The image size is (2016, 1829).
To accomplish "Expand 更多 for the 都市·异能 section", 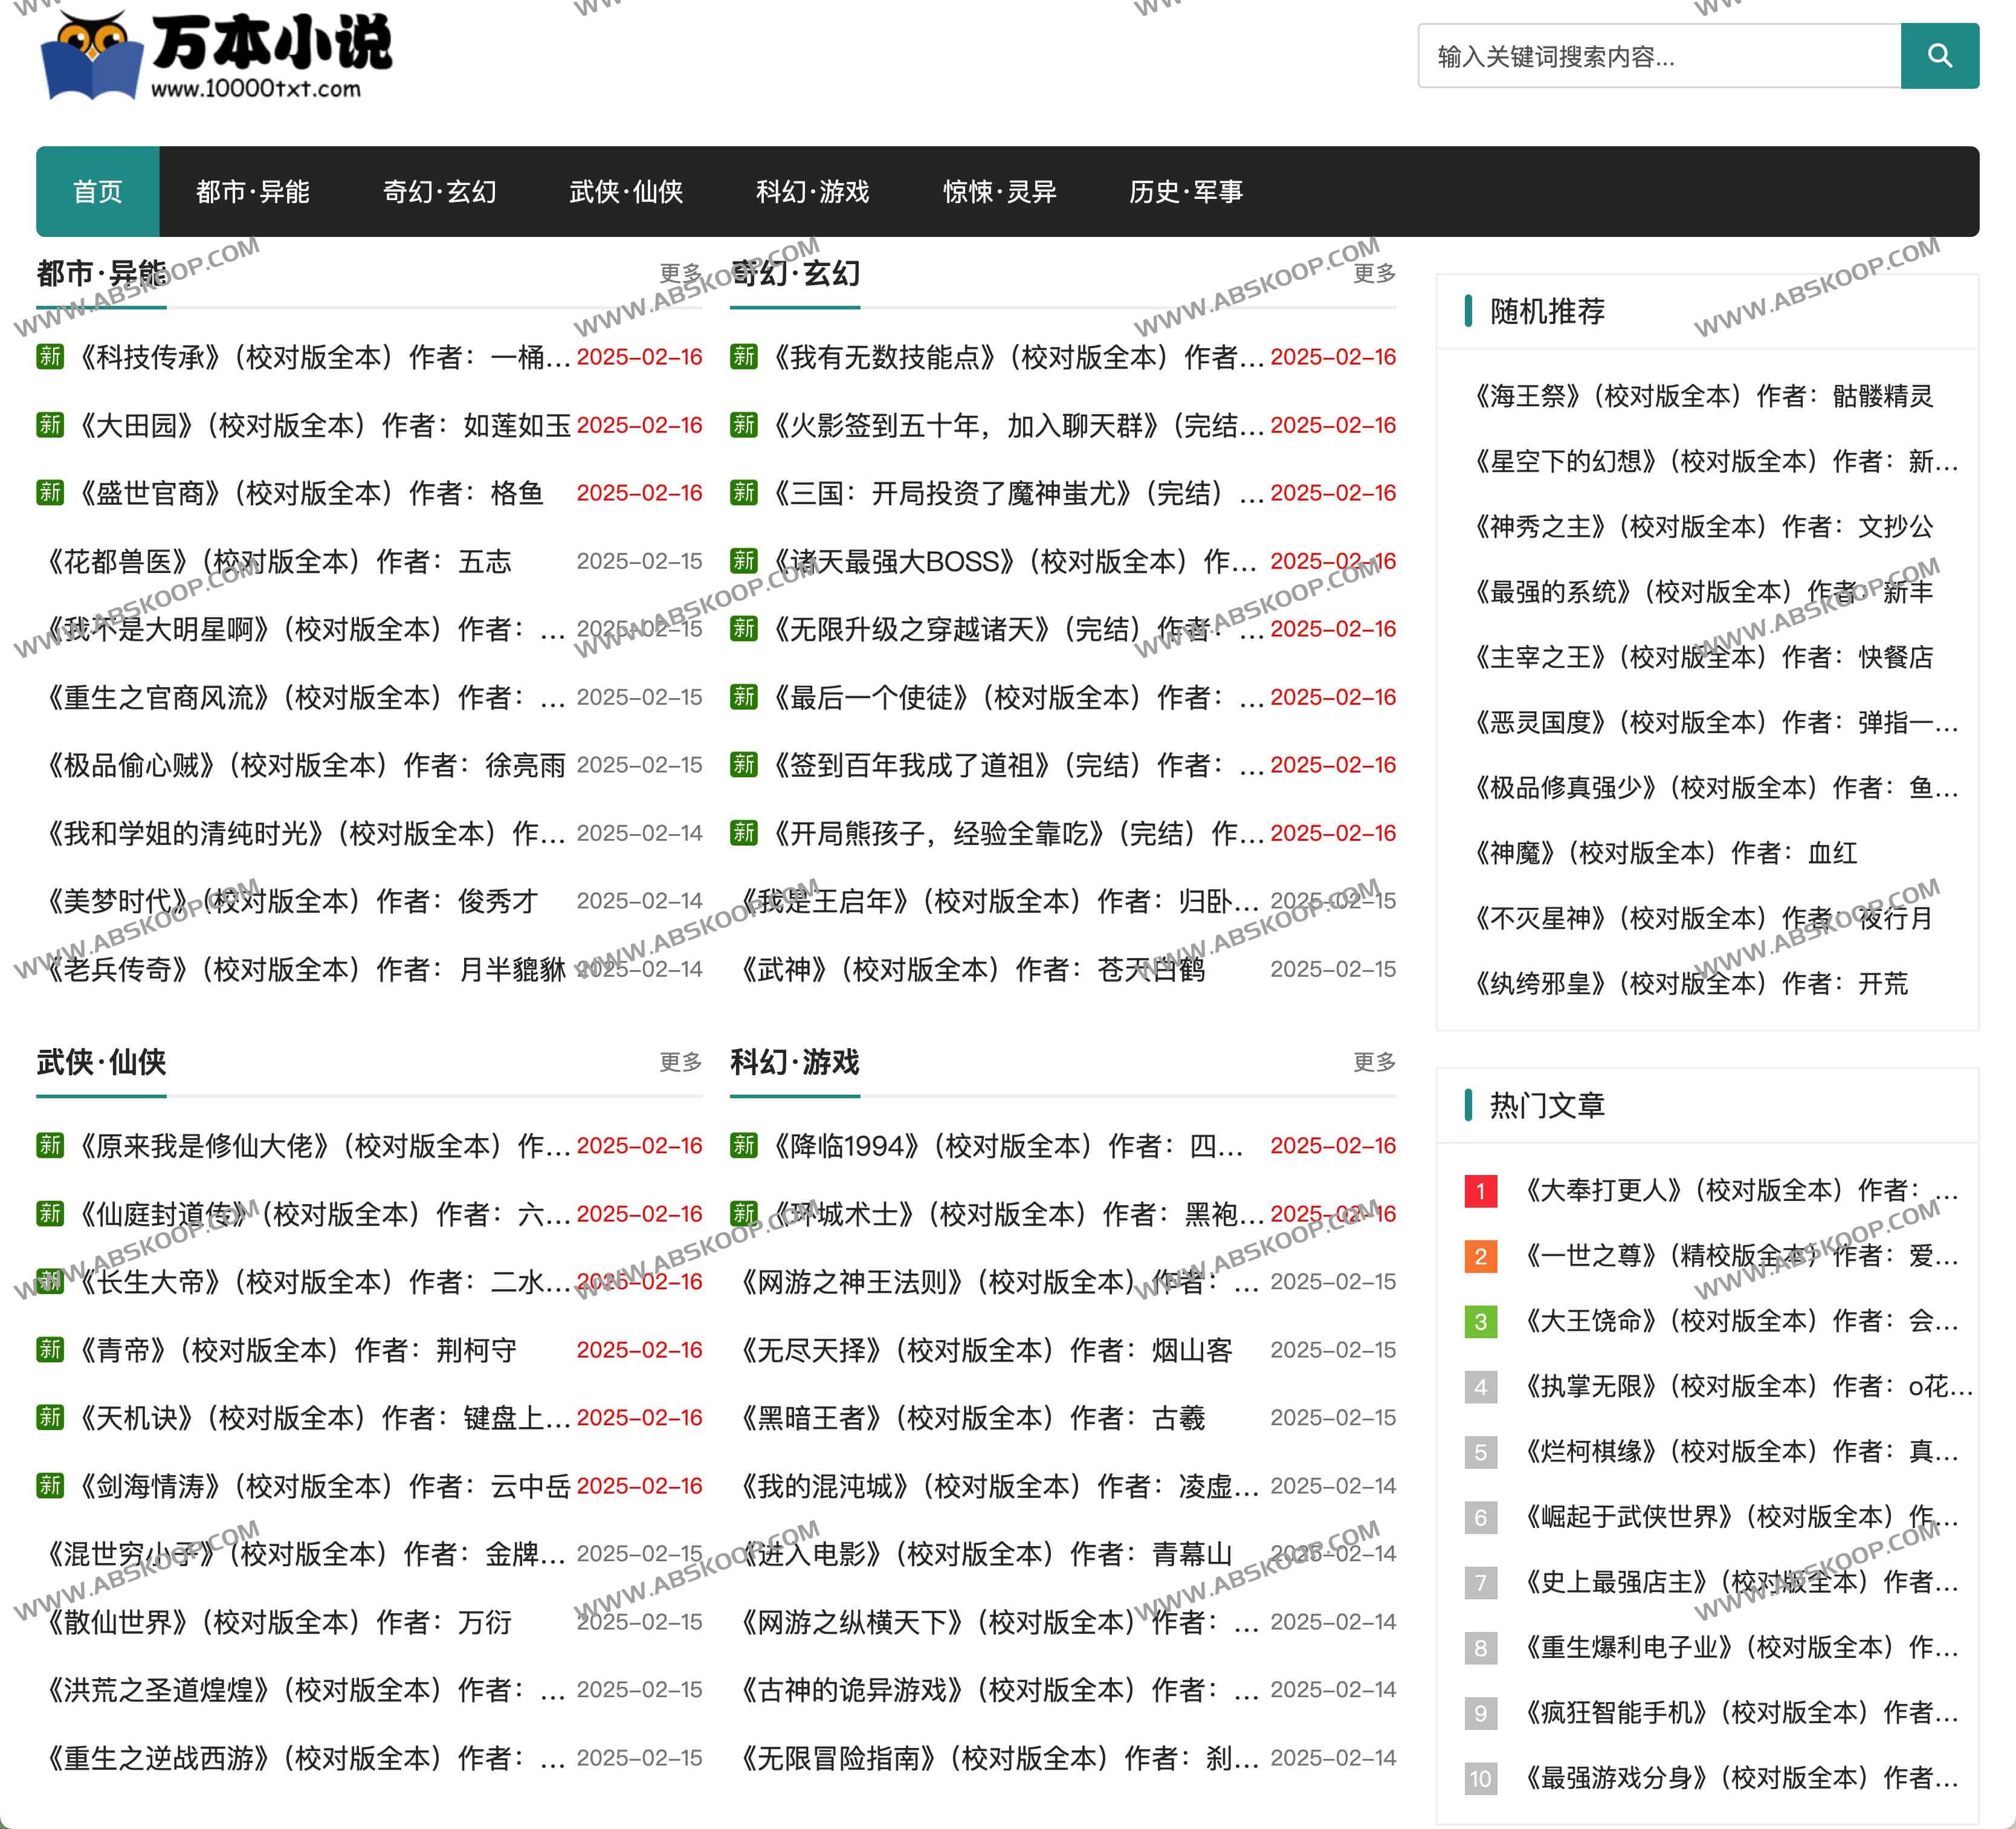I will coord(680,273).
